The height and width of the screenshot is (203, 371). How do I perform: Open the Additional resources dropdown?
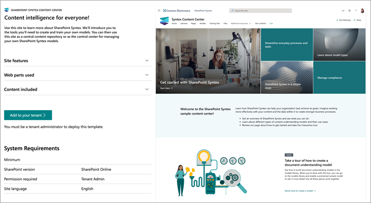[x=241, y=24]
